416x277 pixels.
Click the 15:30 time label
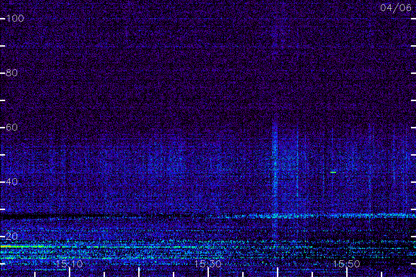click(208, 264)
